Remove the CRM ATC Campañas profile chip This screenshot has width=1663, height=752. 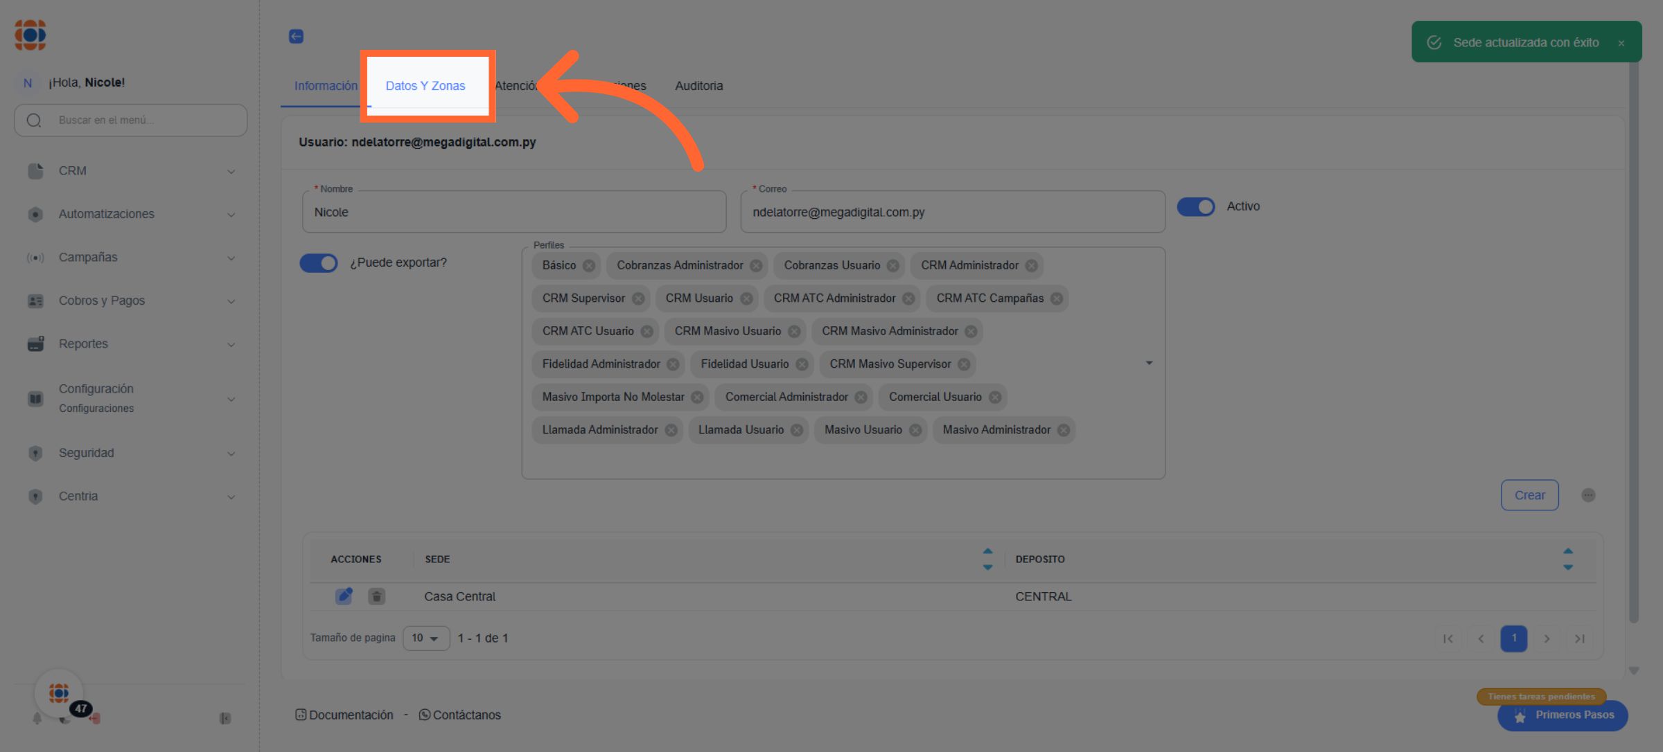coord(1057,298)
